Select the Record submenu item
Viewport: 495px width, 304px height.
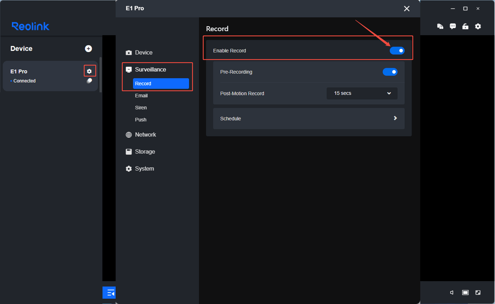coord(161,84)
